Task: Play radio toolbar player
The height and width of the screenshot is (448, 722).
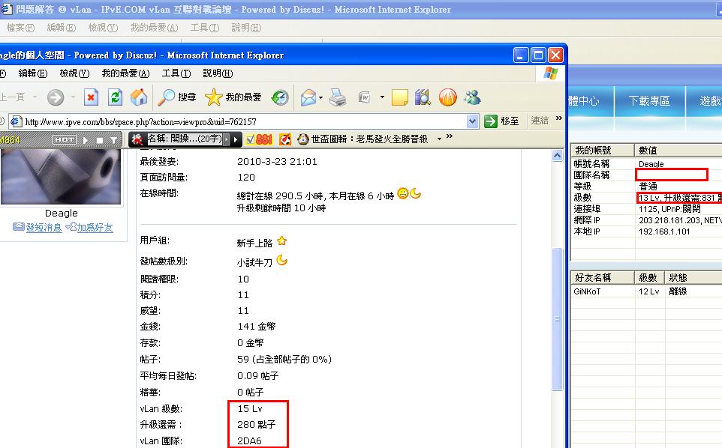Action: pyautogui.click(x=86, y=139)
